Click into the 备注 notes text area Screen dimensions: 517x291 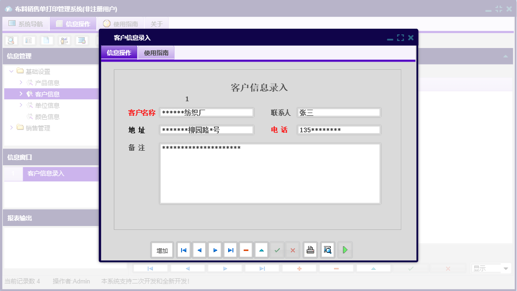pos(270,173)
